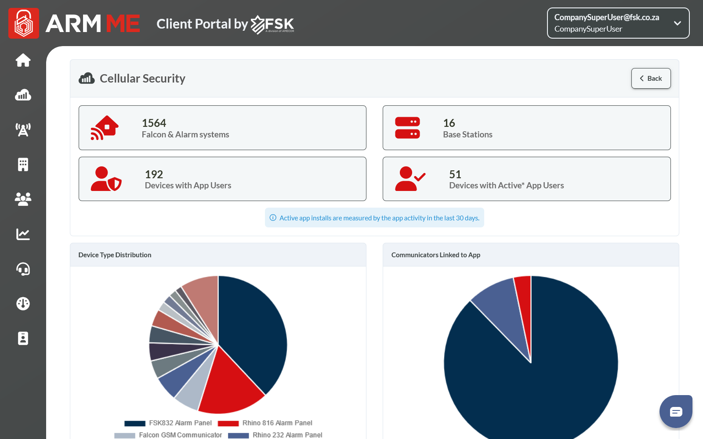
Task: Open the contact book sidebar icon
Action: (23, 338)
